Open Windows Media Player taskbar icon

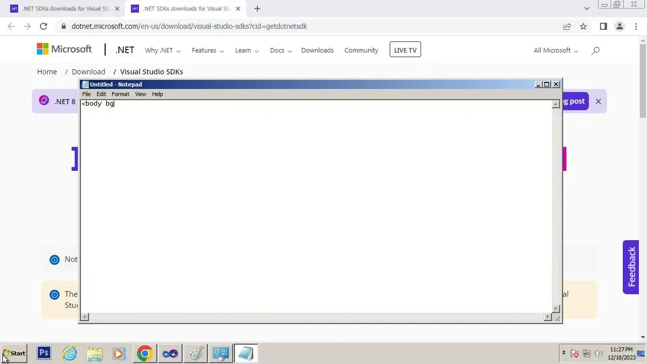point(119,353)
